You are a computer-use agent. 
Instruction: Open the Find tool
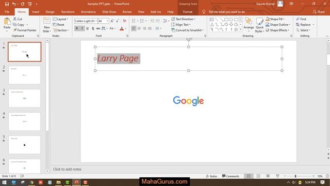pos(301,19)
